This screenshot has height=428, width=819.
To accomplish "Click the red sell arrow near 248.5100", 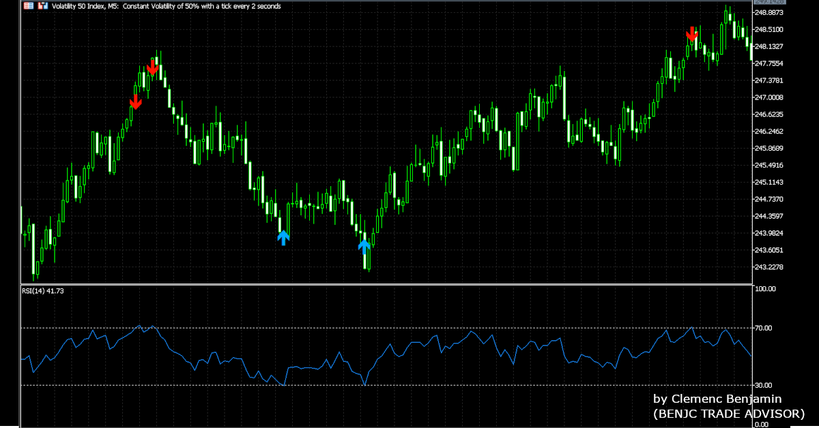I will pos(692,33).
